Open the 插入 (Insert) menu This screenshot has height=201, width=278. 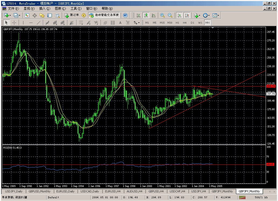pos(45,9)
